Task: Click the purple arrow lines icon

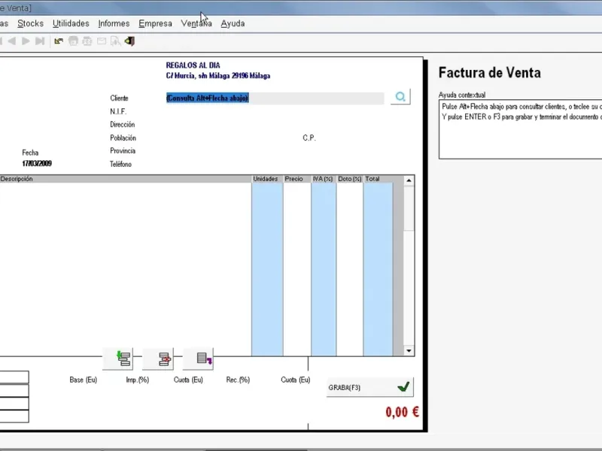Action: click(x=198, y=359)
